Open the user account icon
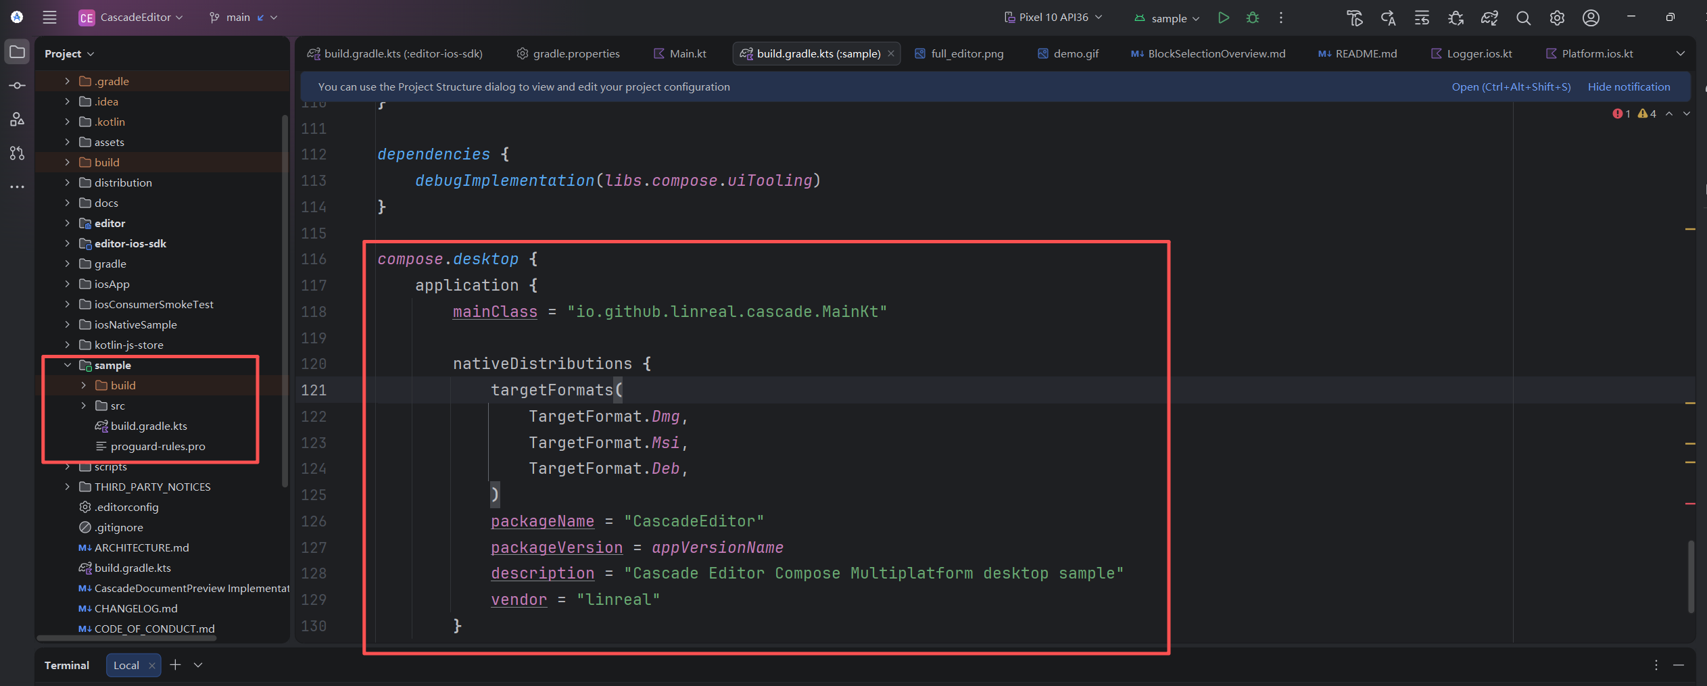1707x686 pixels. (1591, 18)
